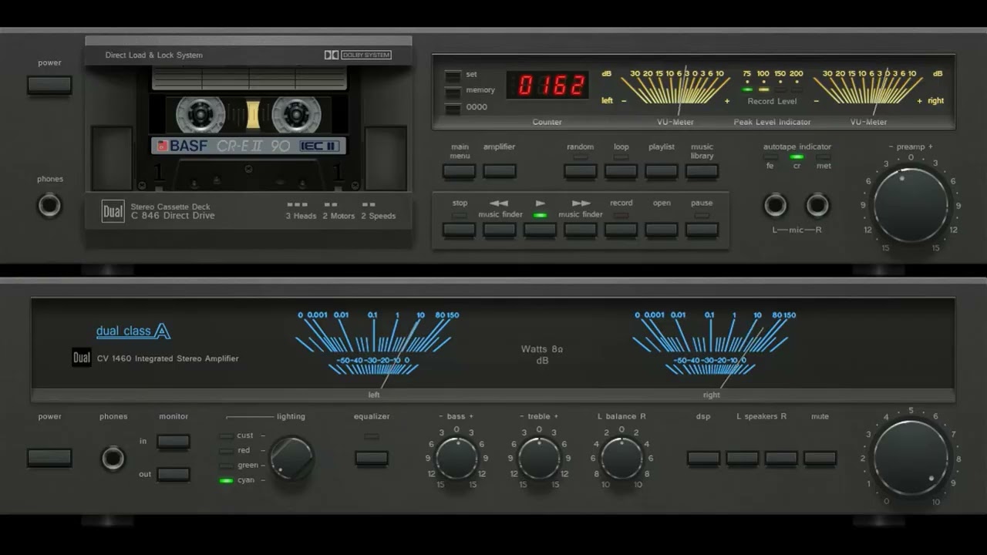Click the cassette deck's left VU meter
The height and width of the screenshot is (555, 987).
(675, 86)
